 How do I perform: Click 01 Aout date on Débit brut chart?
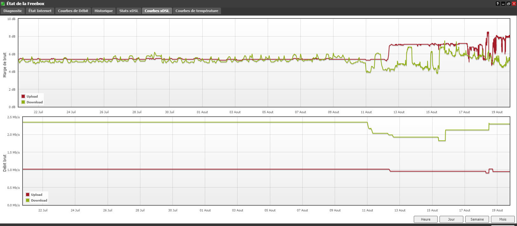[x=205, y=210]
